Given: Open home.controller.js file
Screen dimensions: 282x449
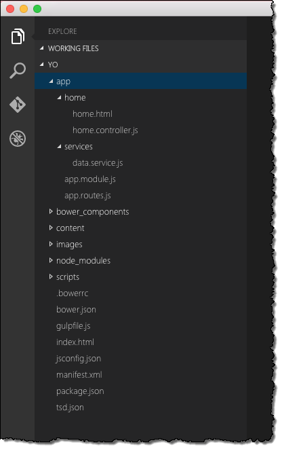Looking at the screenshot, I should pyautogui.click(x=105, y=130).
